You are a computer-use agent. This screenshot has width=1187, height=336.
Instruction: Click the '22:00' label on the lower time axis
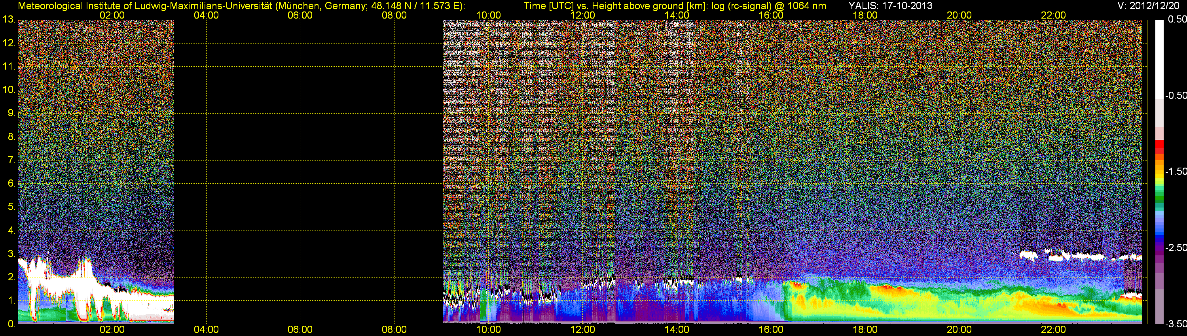coord(1053,330)
